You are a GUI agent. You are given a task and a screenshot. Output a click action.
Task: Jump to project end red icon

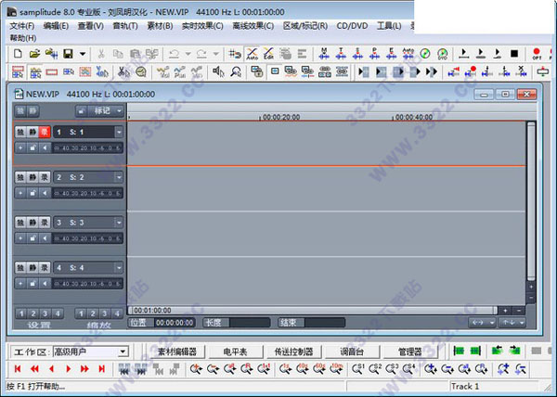101,369
